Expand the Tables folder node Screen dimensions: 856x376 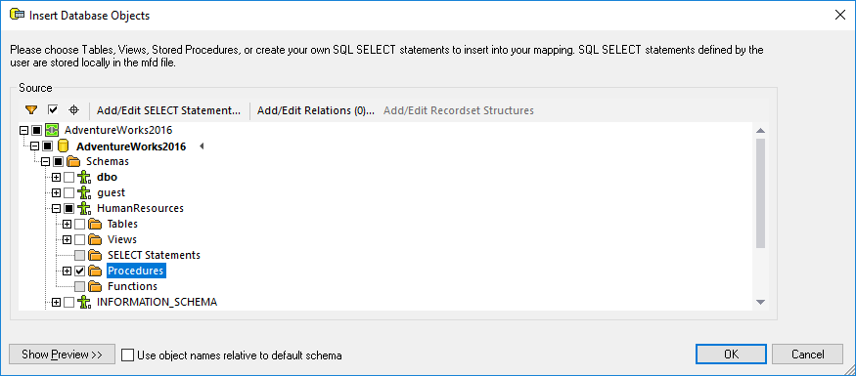coord(67,224)
